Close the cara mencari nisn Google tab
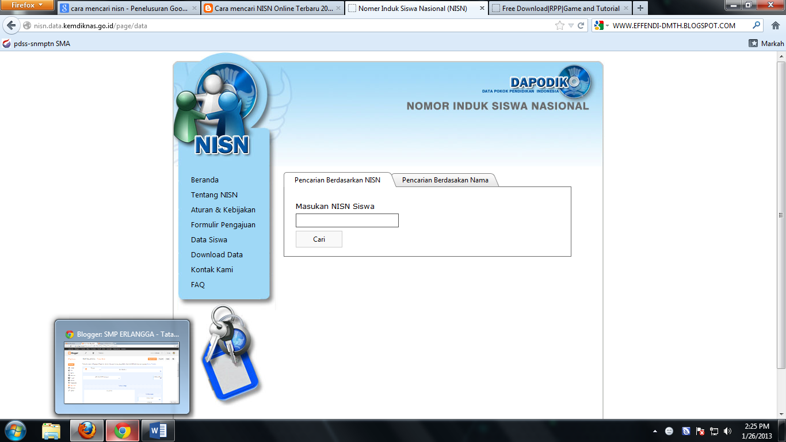Viewport: 786px width, 442px height. click(194, 9)
